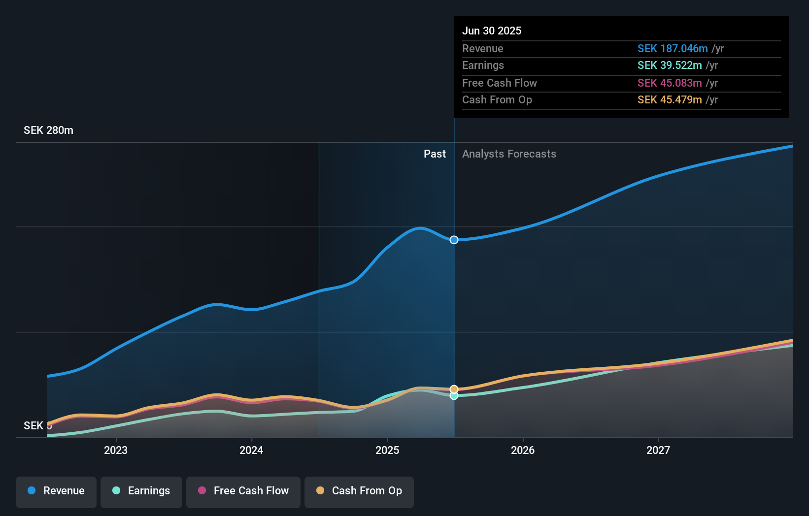Click the pink Free Cash Flow color swatch

click(x=202, y=491)
